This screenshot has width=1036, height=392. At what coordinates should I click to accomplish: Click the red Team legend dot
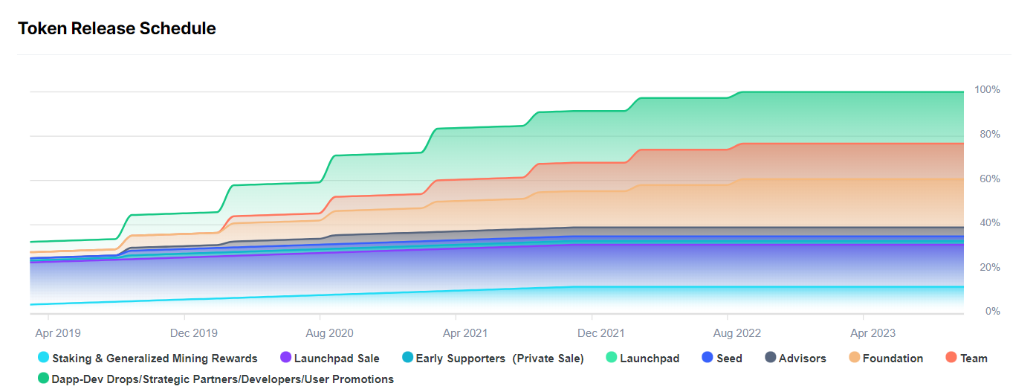pyautogui.click(x=952, y=358)
